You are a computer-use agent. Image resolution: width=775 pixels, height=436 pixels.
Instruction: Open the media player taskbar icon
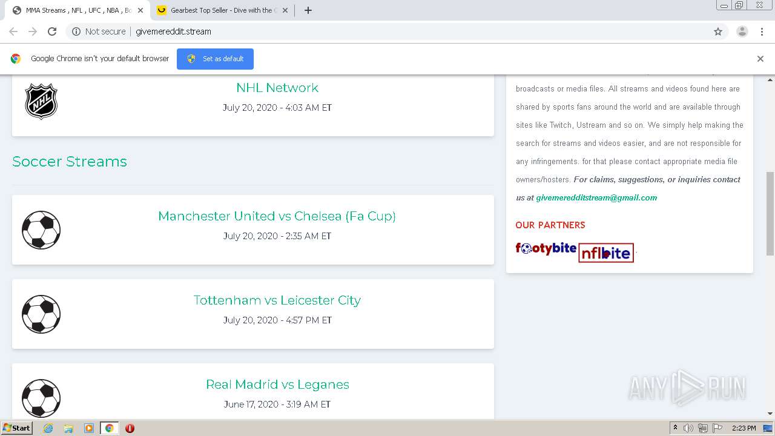click(89, 428)
